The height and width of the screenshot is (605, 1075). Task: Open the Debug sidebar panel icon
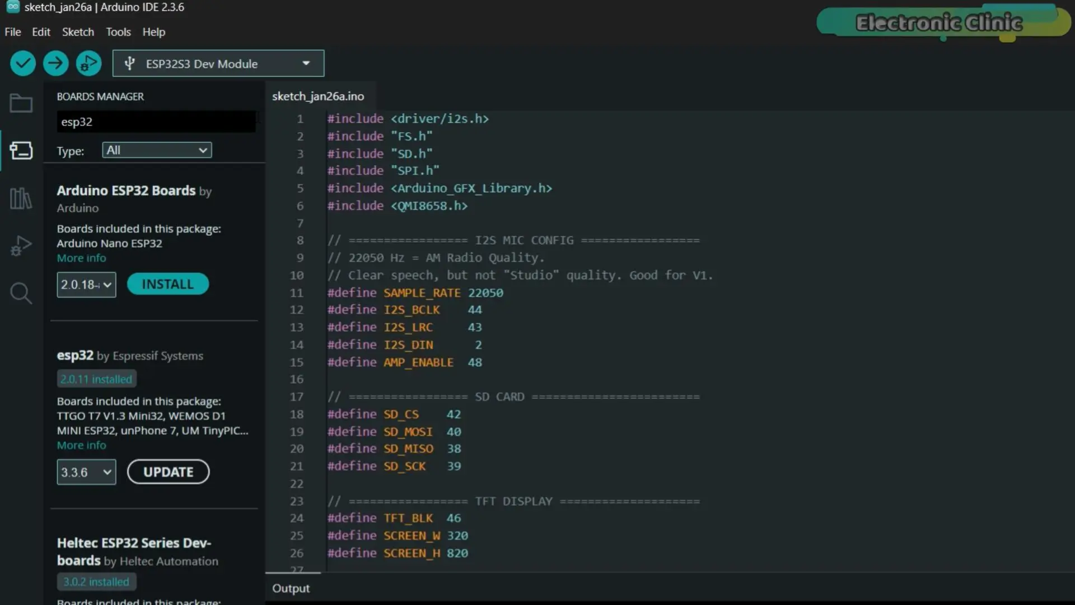pos(21,246)
